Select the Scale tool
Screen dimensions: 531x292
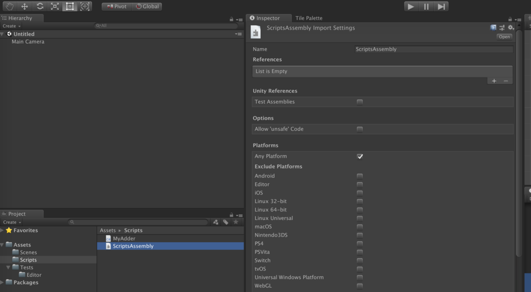point(55,6)
